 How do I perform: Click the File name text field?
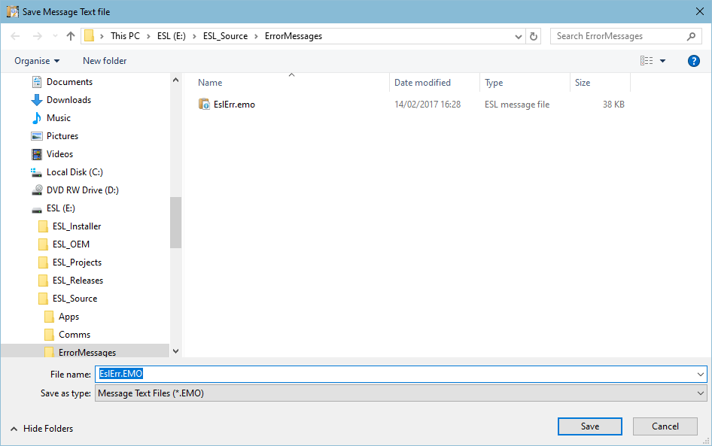point(399,374)
